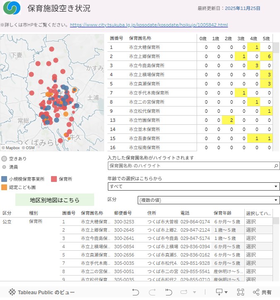Click the revert (reset view) icon
This screenshot has height=300, width=280.
pos(168,292)
